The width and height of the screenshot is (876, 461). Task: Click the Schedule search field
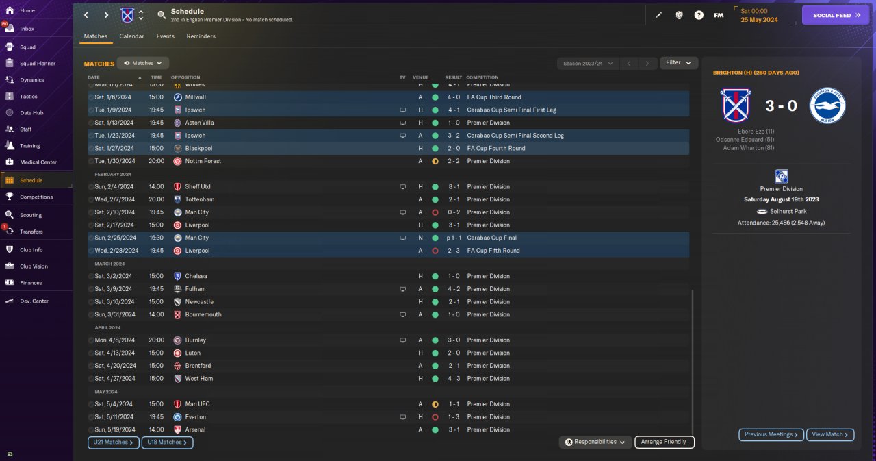point(399,15)
